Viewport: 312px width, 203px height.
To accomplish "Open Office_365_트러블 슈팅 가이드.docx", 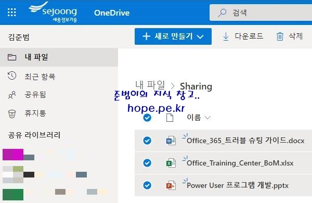I will coord(245,141).
